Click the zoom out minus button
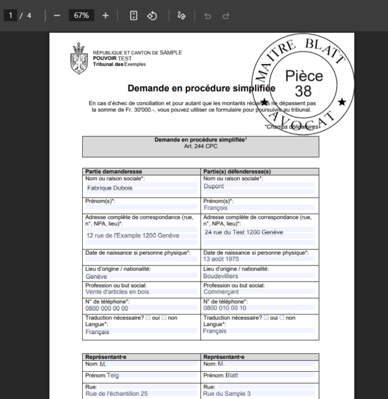The image size is (388, 399). pos(57,15)
